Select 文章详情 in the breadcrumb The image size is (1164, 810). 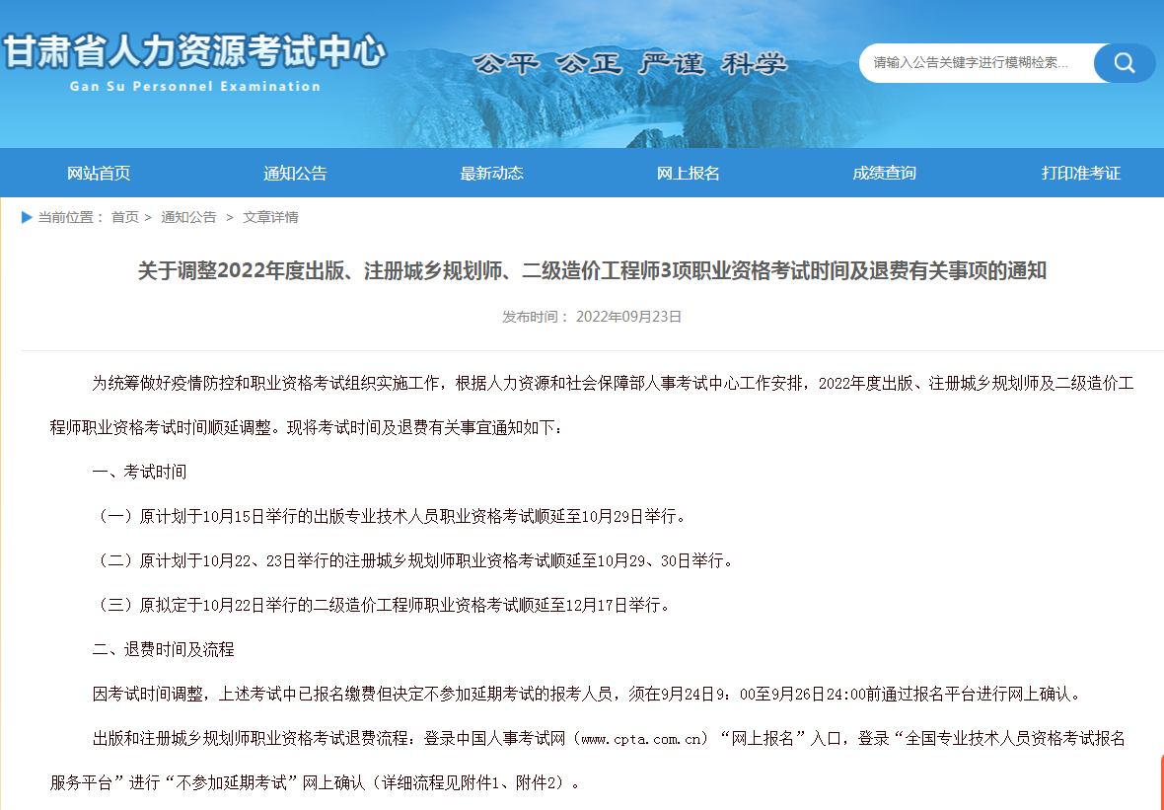click(x=270, y=217)
